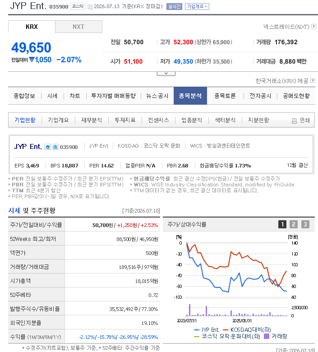Show chart view 1

coord(282,224)
